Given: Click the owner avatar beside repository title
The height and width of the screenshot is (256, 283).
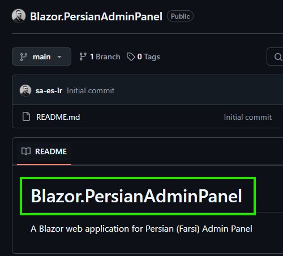Looking at the screenshot, I should click(19, 16).
